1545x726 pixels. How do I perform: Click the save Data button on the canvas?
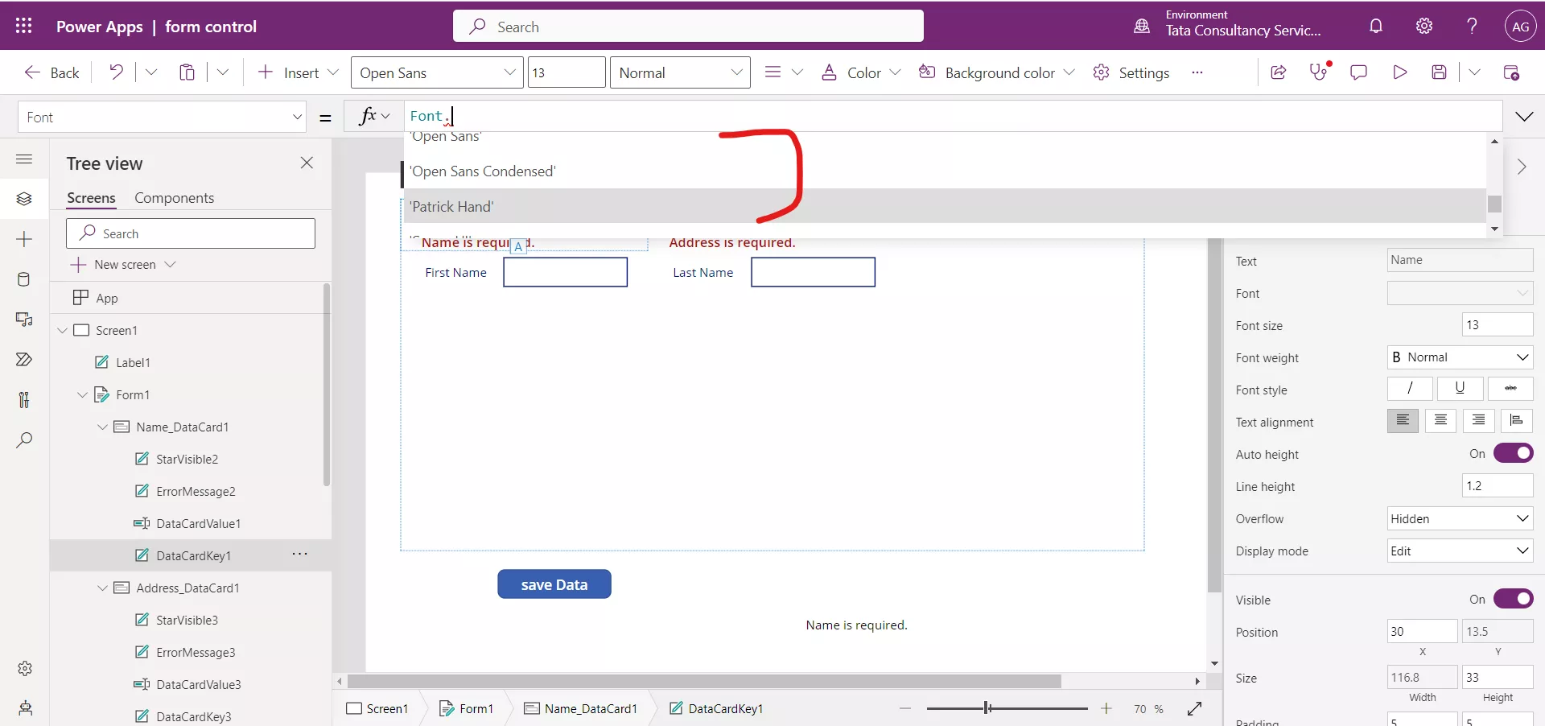554,584
